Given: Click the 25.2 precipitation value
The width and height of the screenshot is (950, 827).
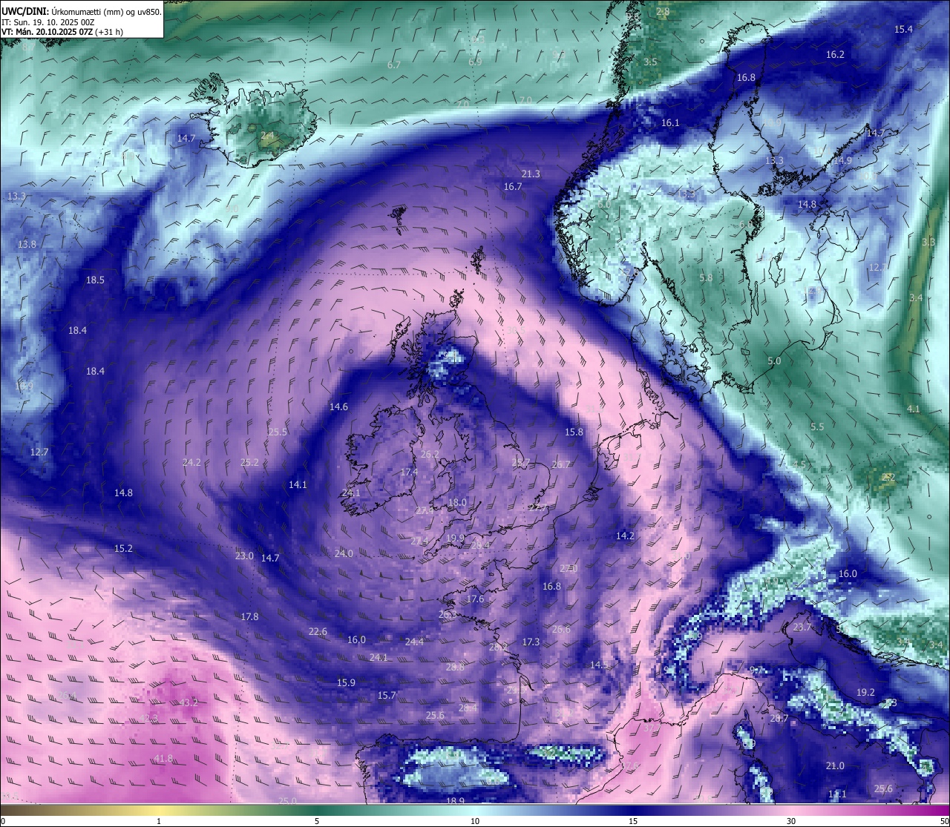Looking at the screenshot, I should pyautogui.click(x=249, y=462).
